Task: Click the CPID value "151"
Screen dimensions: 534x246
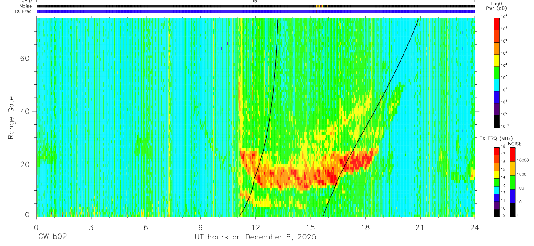Action: tap(255, 2)
